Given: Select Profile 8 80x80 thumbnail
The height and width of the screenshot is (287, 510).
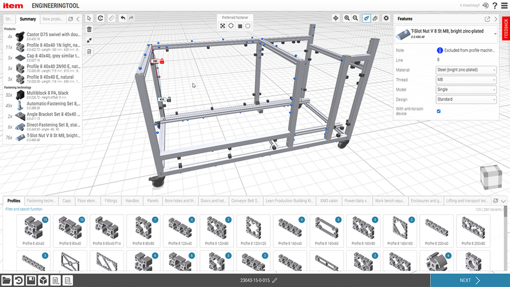Looking at the screenshot, I should [143, 231].
